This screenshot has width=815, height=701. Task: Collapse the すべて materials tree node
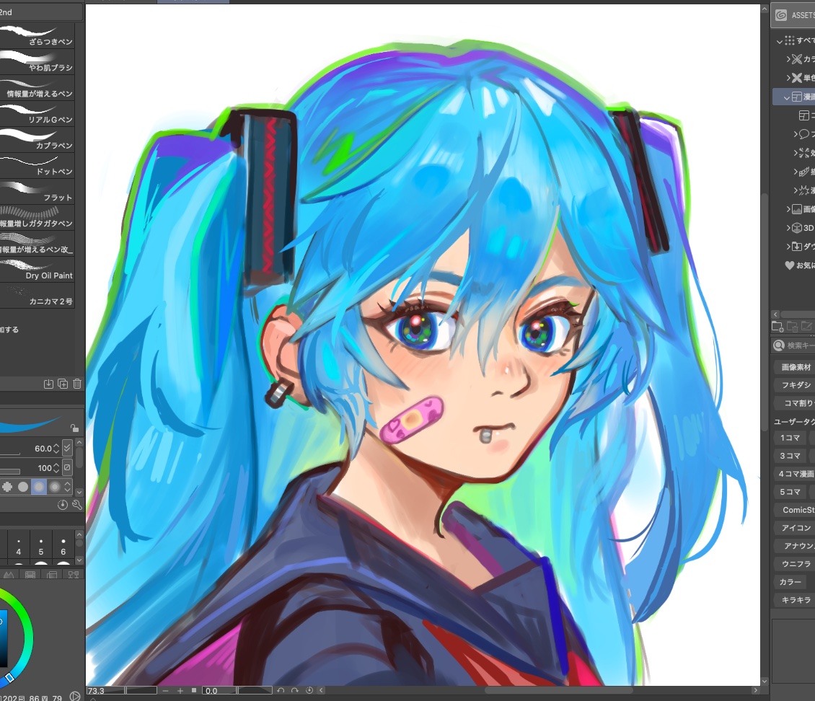pyautogui.click(x=779, y=41)
